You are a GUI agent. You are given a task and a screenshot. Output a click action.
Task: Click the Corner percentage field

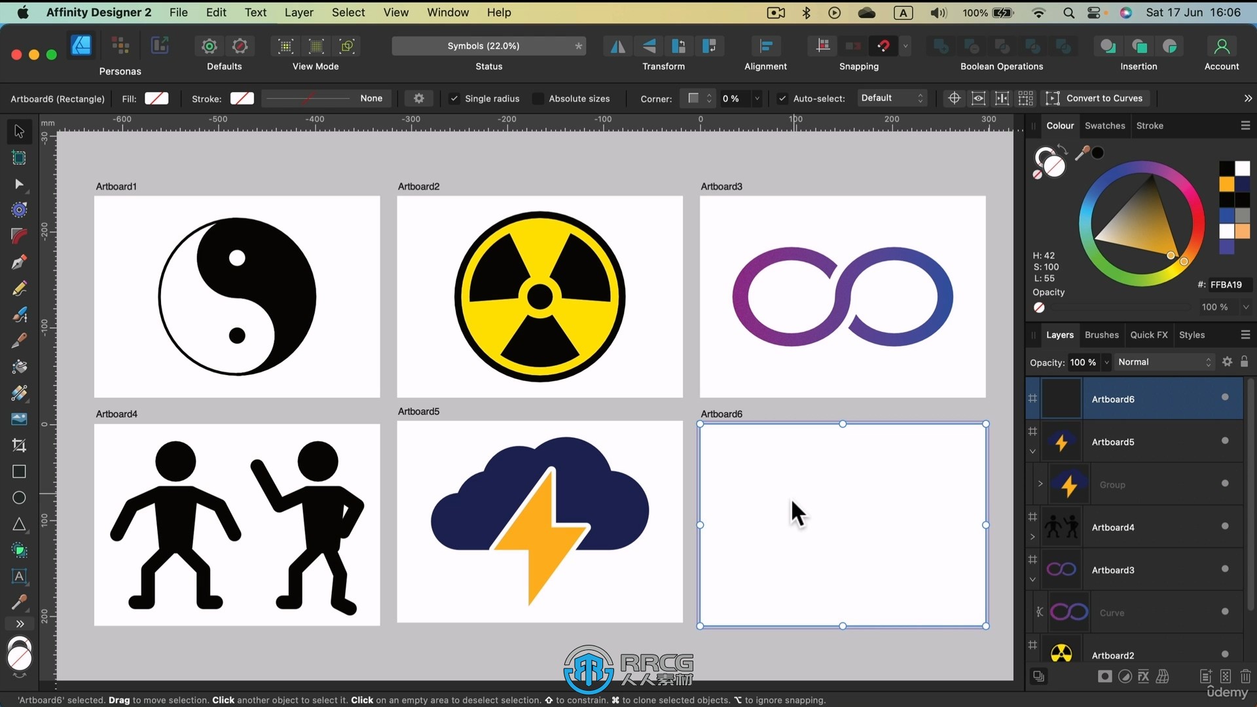tap(736, 98)
